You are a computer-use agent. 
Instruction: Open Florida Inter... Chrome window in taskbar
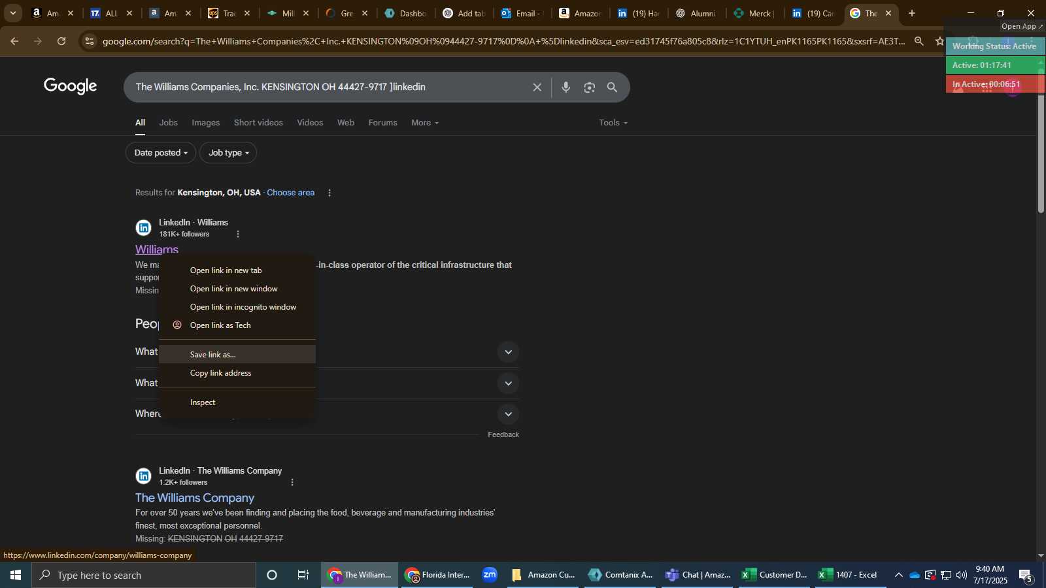[x=437, y=575]
